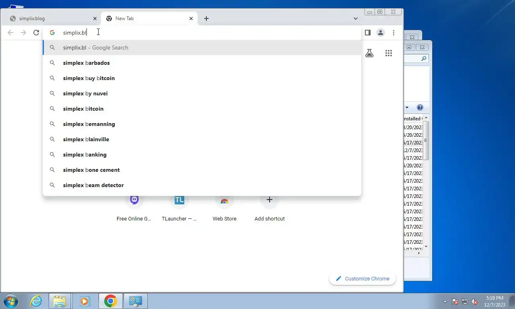Viewport: 515px width, 309px height.
Task: Go back with the back arrow
Action: [x=10, y=33]
